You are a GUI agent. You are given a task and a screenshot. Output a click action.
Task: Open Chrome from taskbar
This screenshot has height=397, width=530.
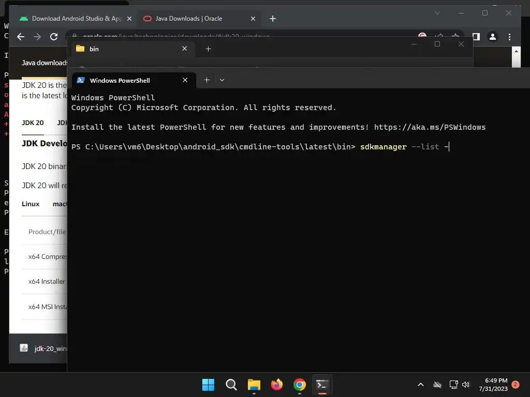coord(300,385)
